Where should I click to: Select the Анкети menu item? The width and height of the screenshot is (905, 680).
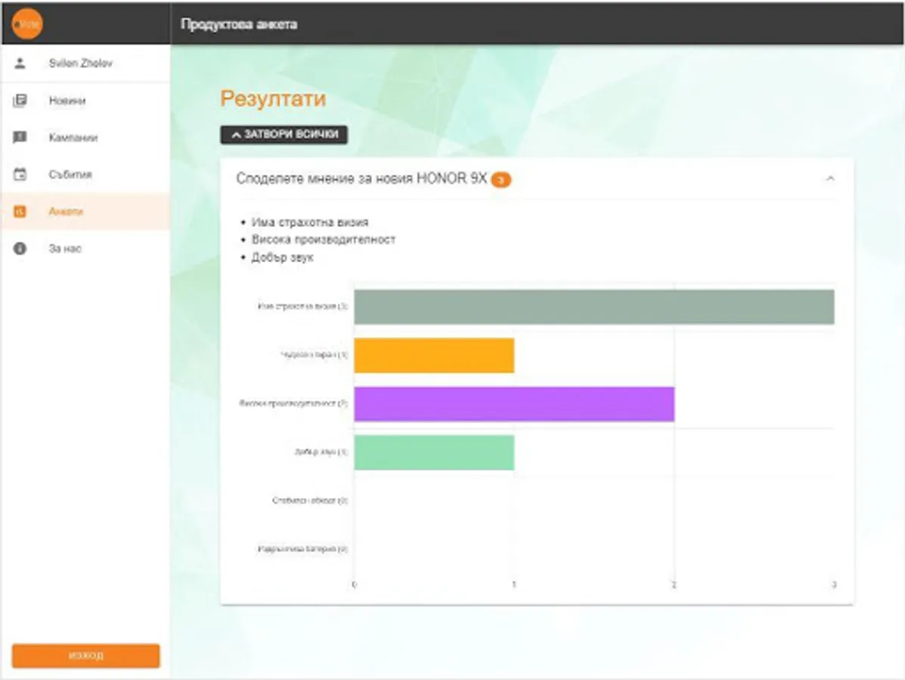click(x=85, y=212)
